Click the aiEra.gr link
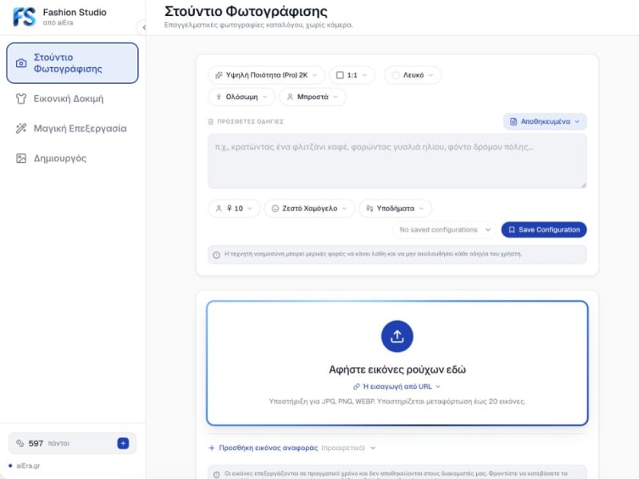 (x=28, y=465)
